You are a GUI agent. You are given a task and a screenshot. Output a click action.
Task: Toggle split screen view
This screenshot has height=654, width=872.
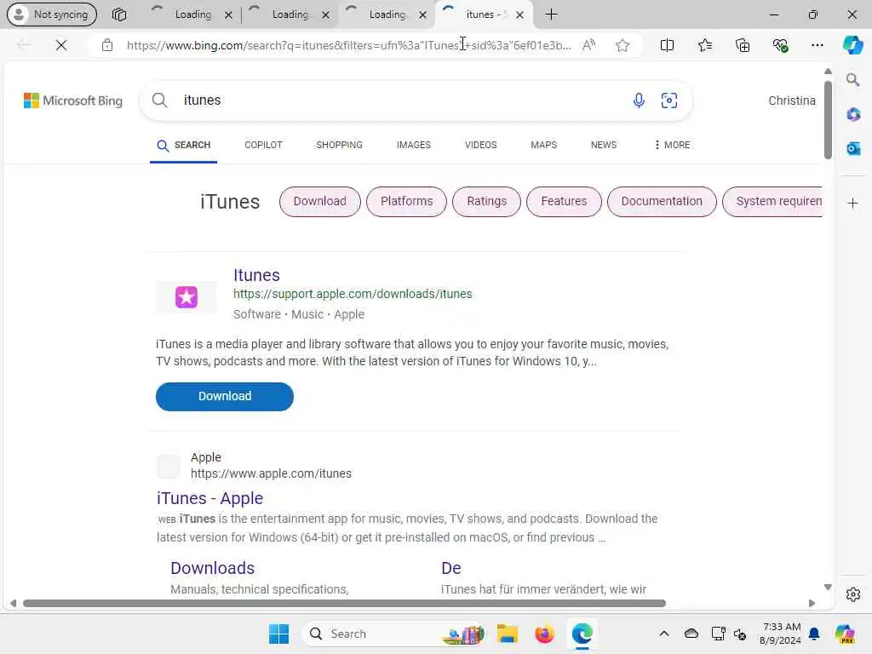[667, 45]
